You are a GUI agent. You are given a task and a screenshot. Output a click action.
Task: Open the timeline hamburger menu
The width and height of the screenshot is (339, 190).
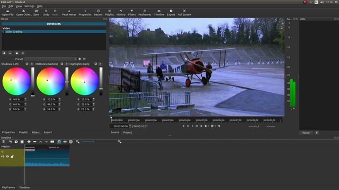tap(4, 141)
